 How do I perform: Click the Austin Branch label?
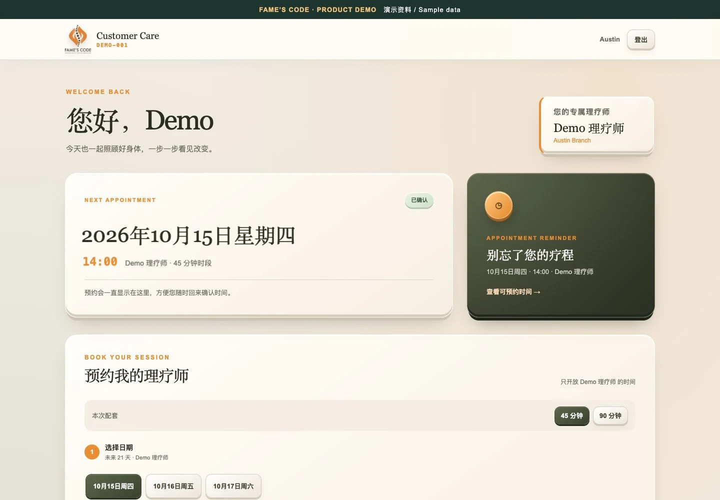pos(572,140)
